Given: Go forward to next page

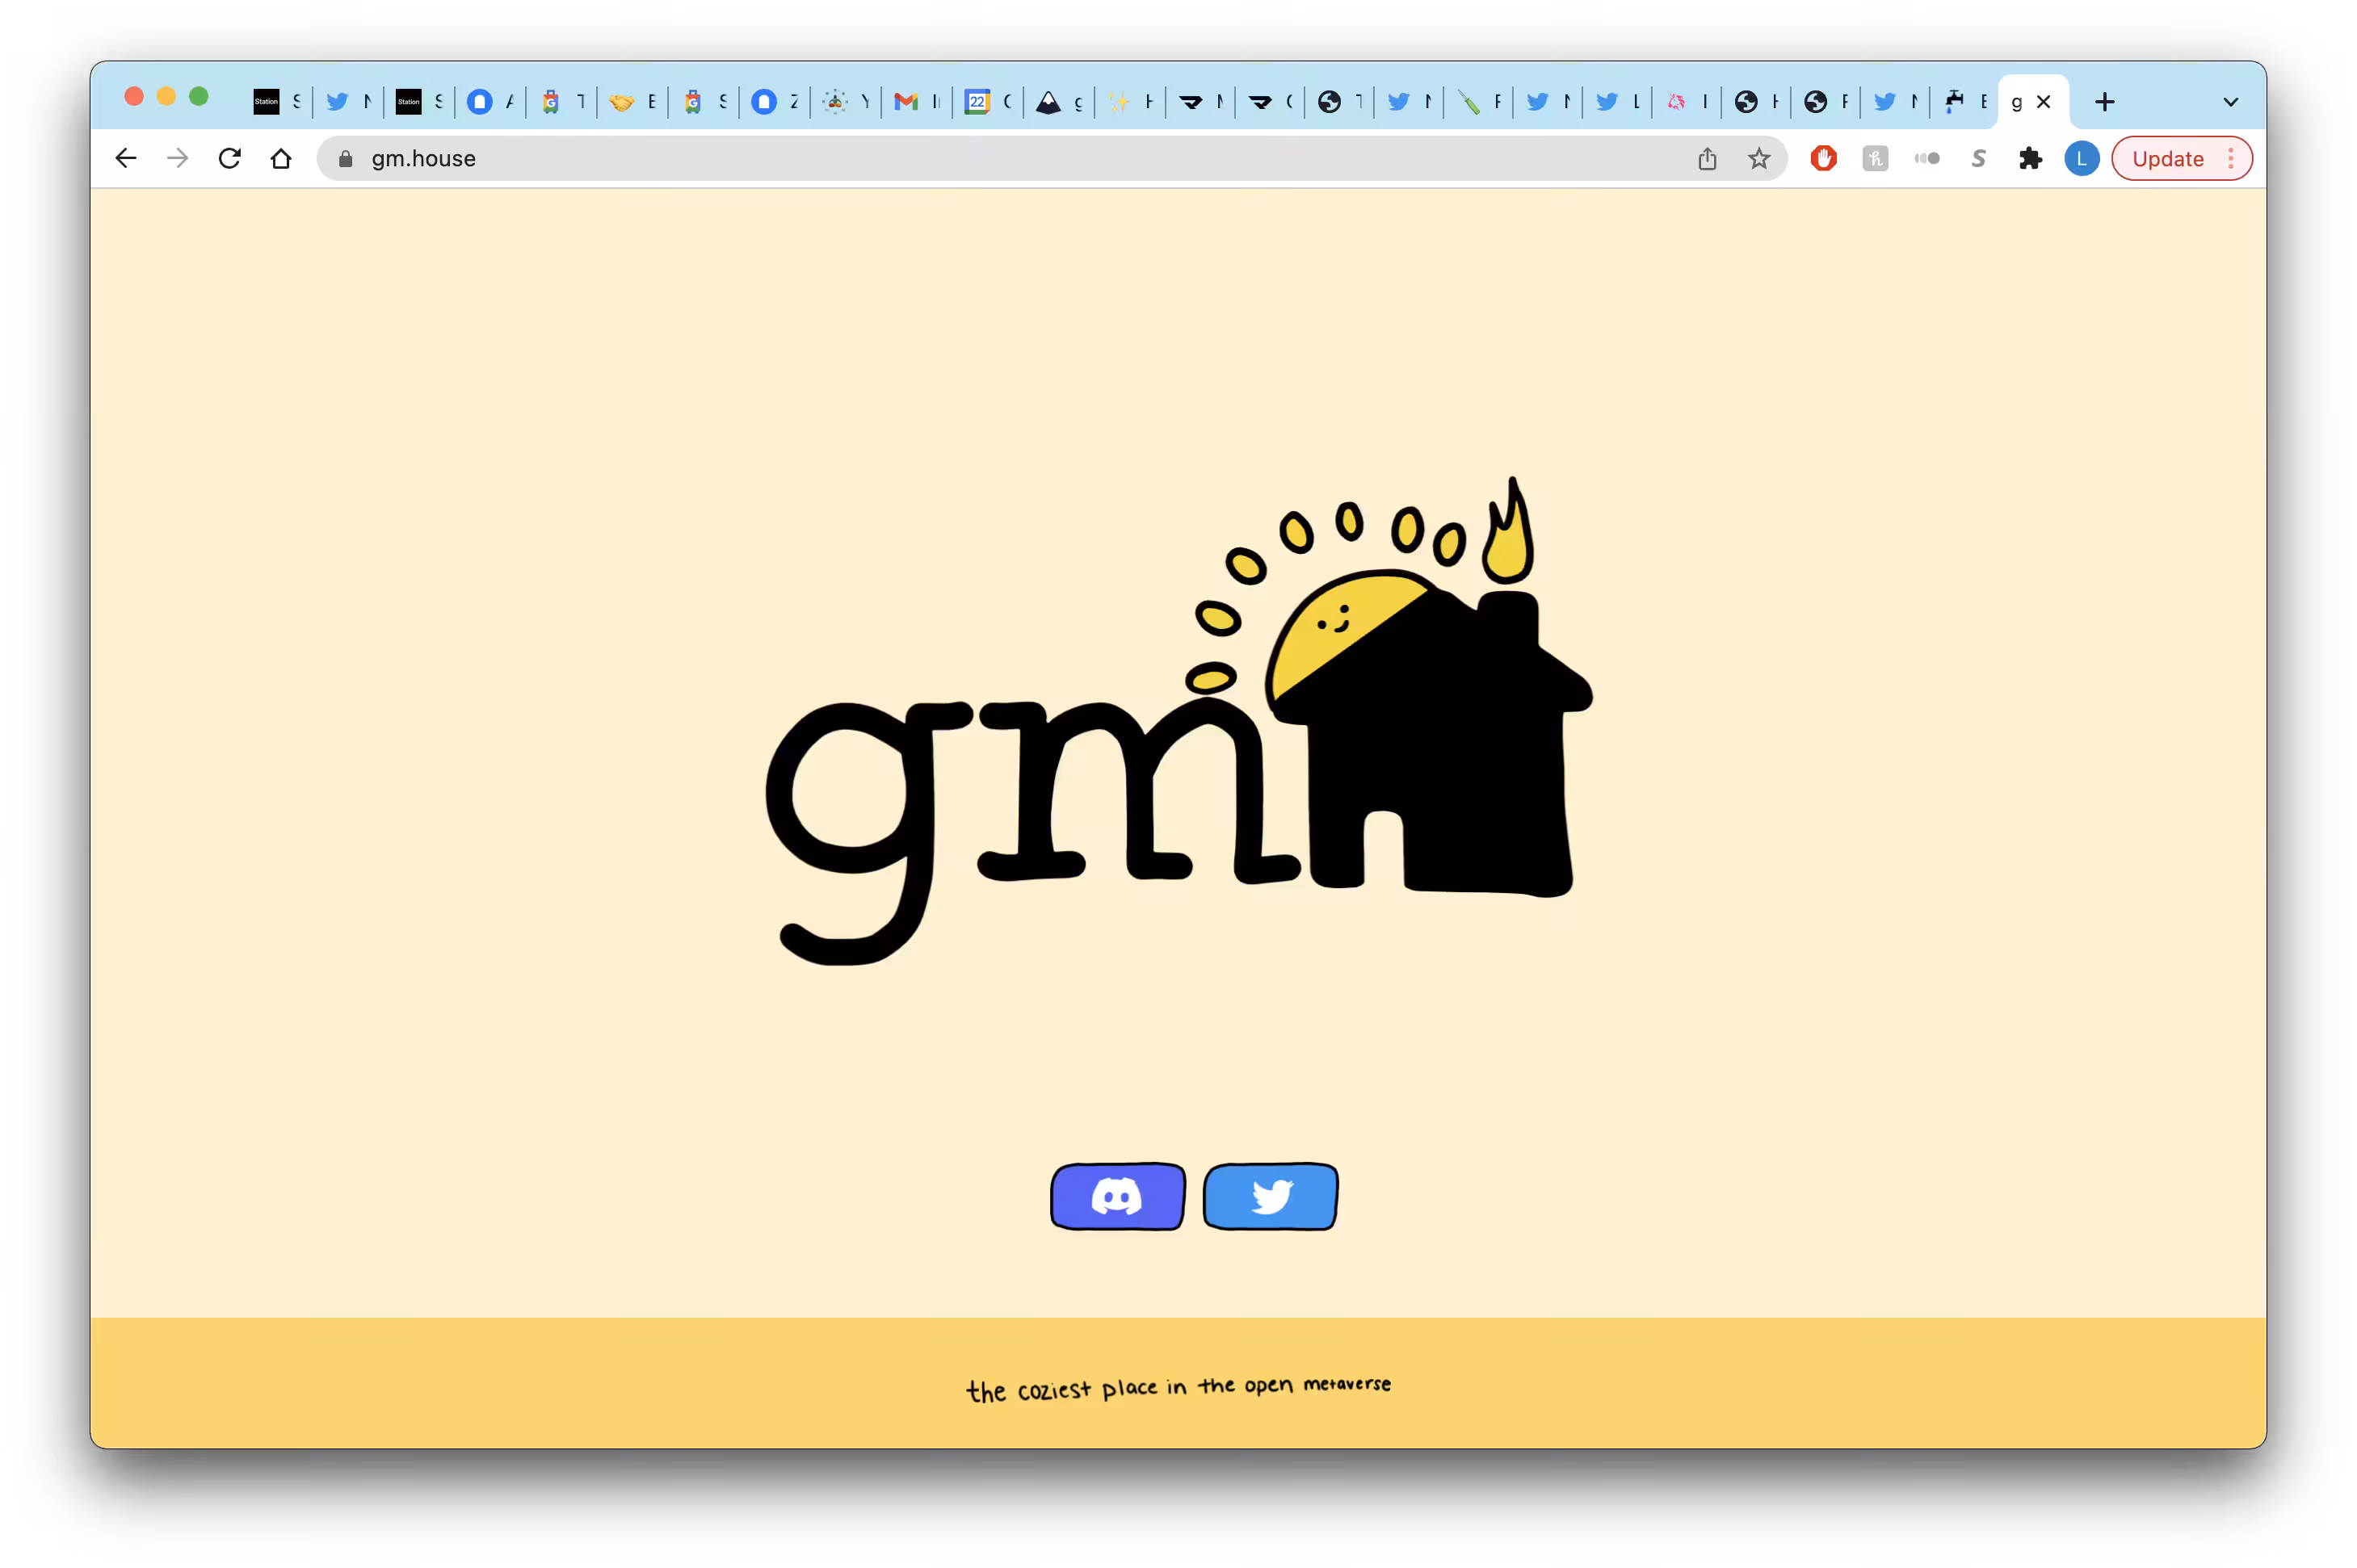Looking at the screenshot, I should coord(178,158).
